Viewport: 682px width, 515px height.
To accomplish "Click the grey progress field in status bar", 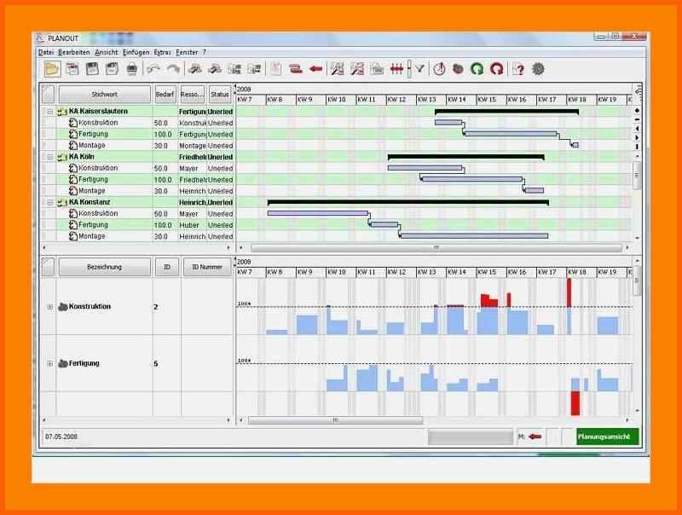I will click(x=471, y=437).
